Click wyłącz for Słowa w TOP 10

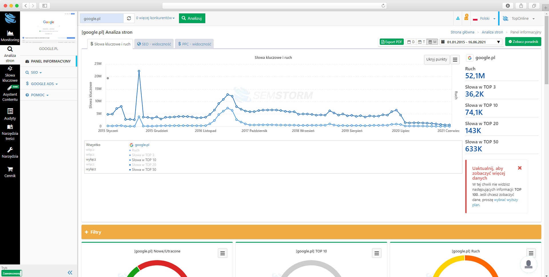tap(91, 159)
